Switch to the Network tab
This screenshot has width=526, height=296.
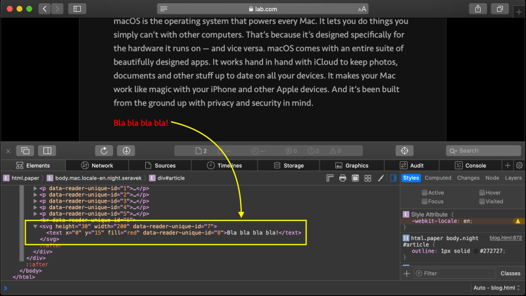(97, 166)
